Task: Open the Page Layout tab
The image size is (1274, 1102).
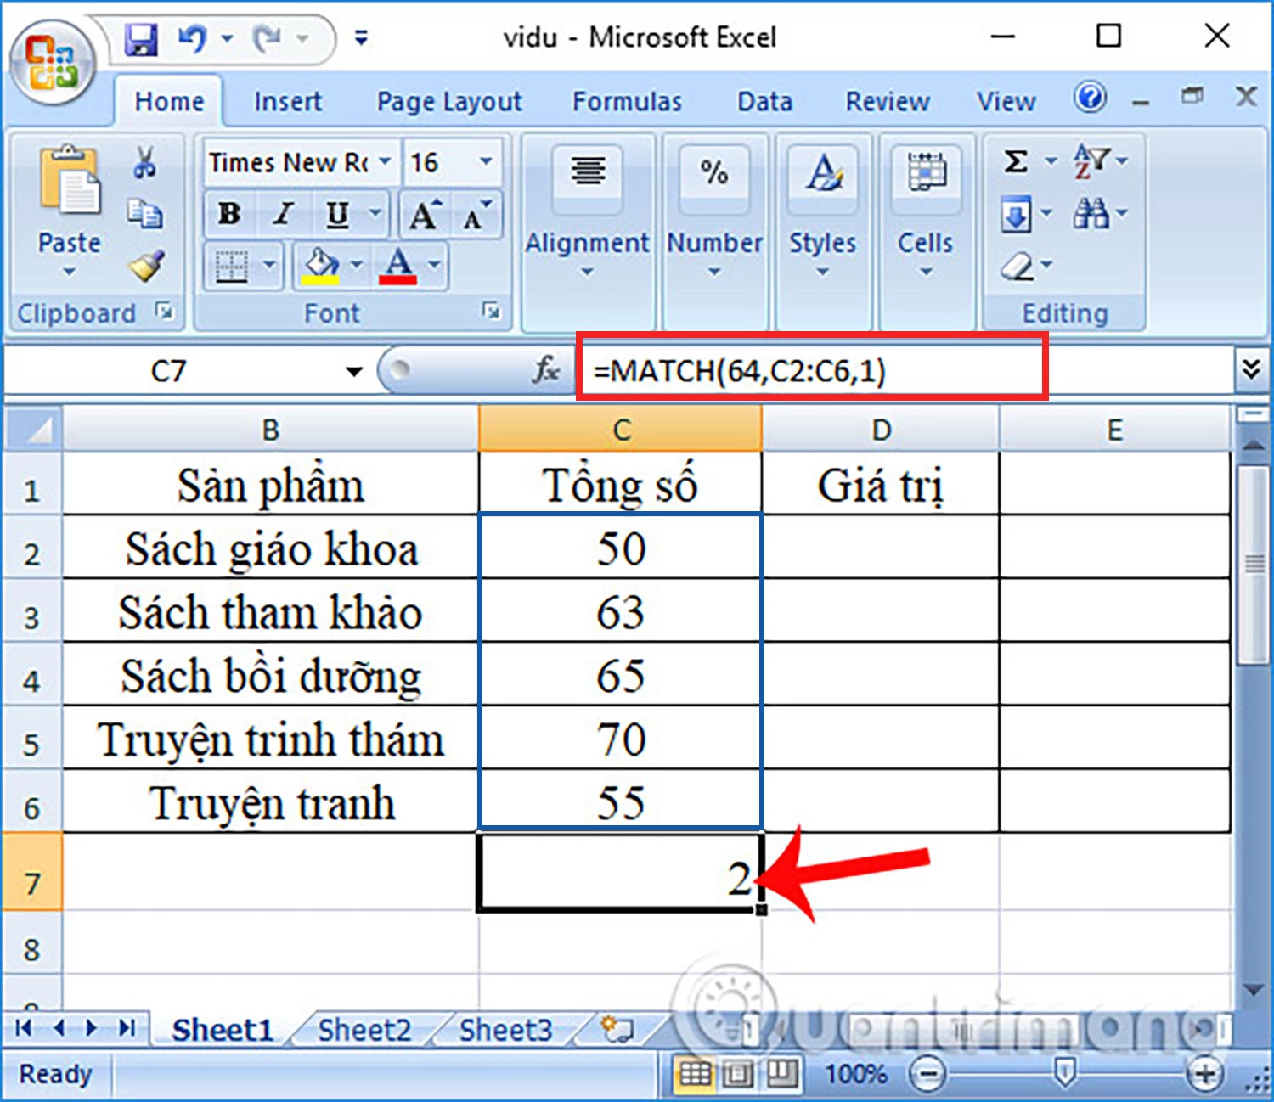Action: (x=449, y=102)
